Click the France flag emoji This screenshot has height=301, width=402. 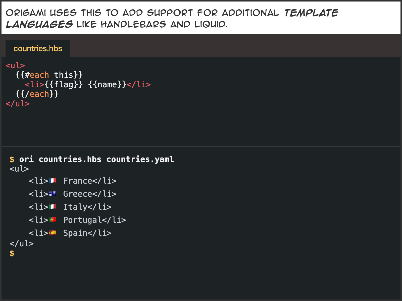[52, 181]
